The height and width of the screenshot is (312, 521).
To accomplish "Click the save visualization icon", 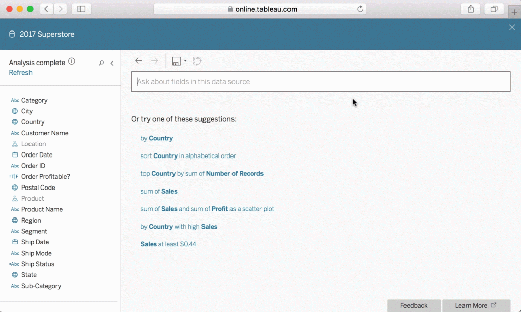I will pos(177,61).
